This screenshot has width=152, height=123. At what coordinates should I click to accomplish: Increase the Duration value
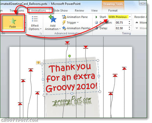130,22
